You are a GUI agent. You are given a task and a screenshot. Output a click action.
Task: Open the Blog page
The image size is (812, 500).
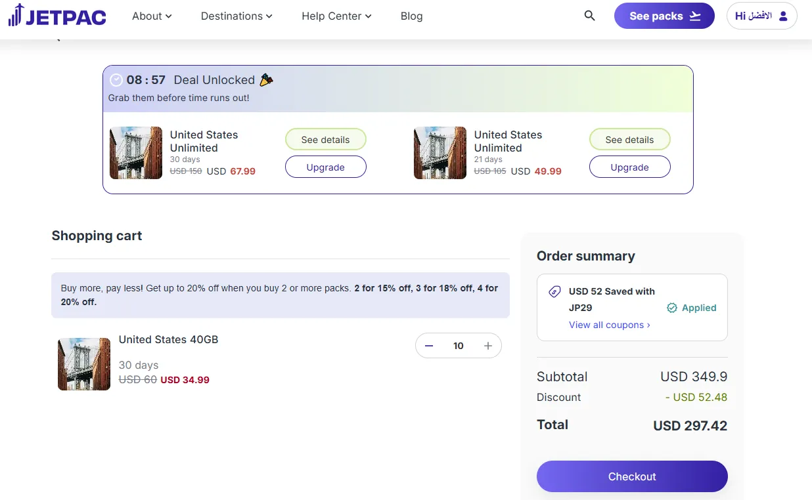coord(411,16)
